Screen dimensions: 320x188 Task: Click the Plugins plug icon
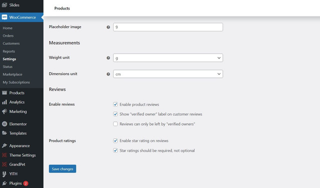4,183
